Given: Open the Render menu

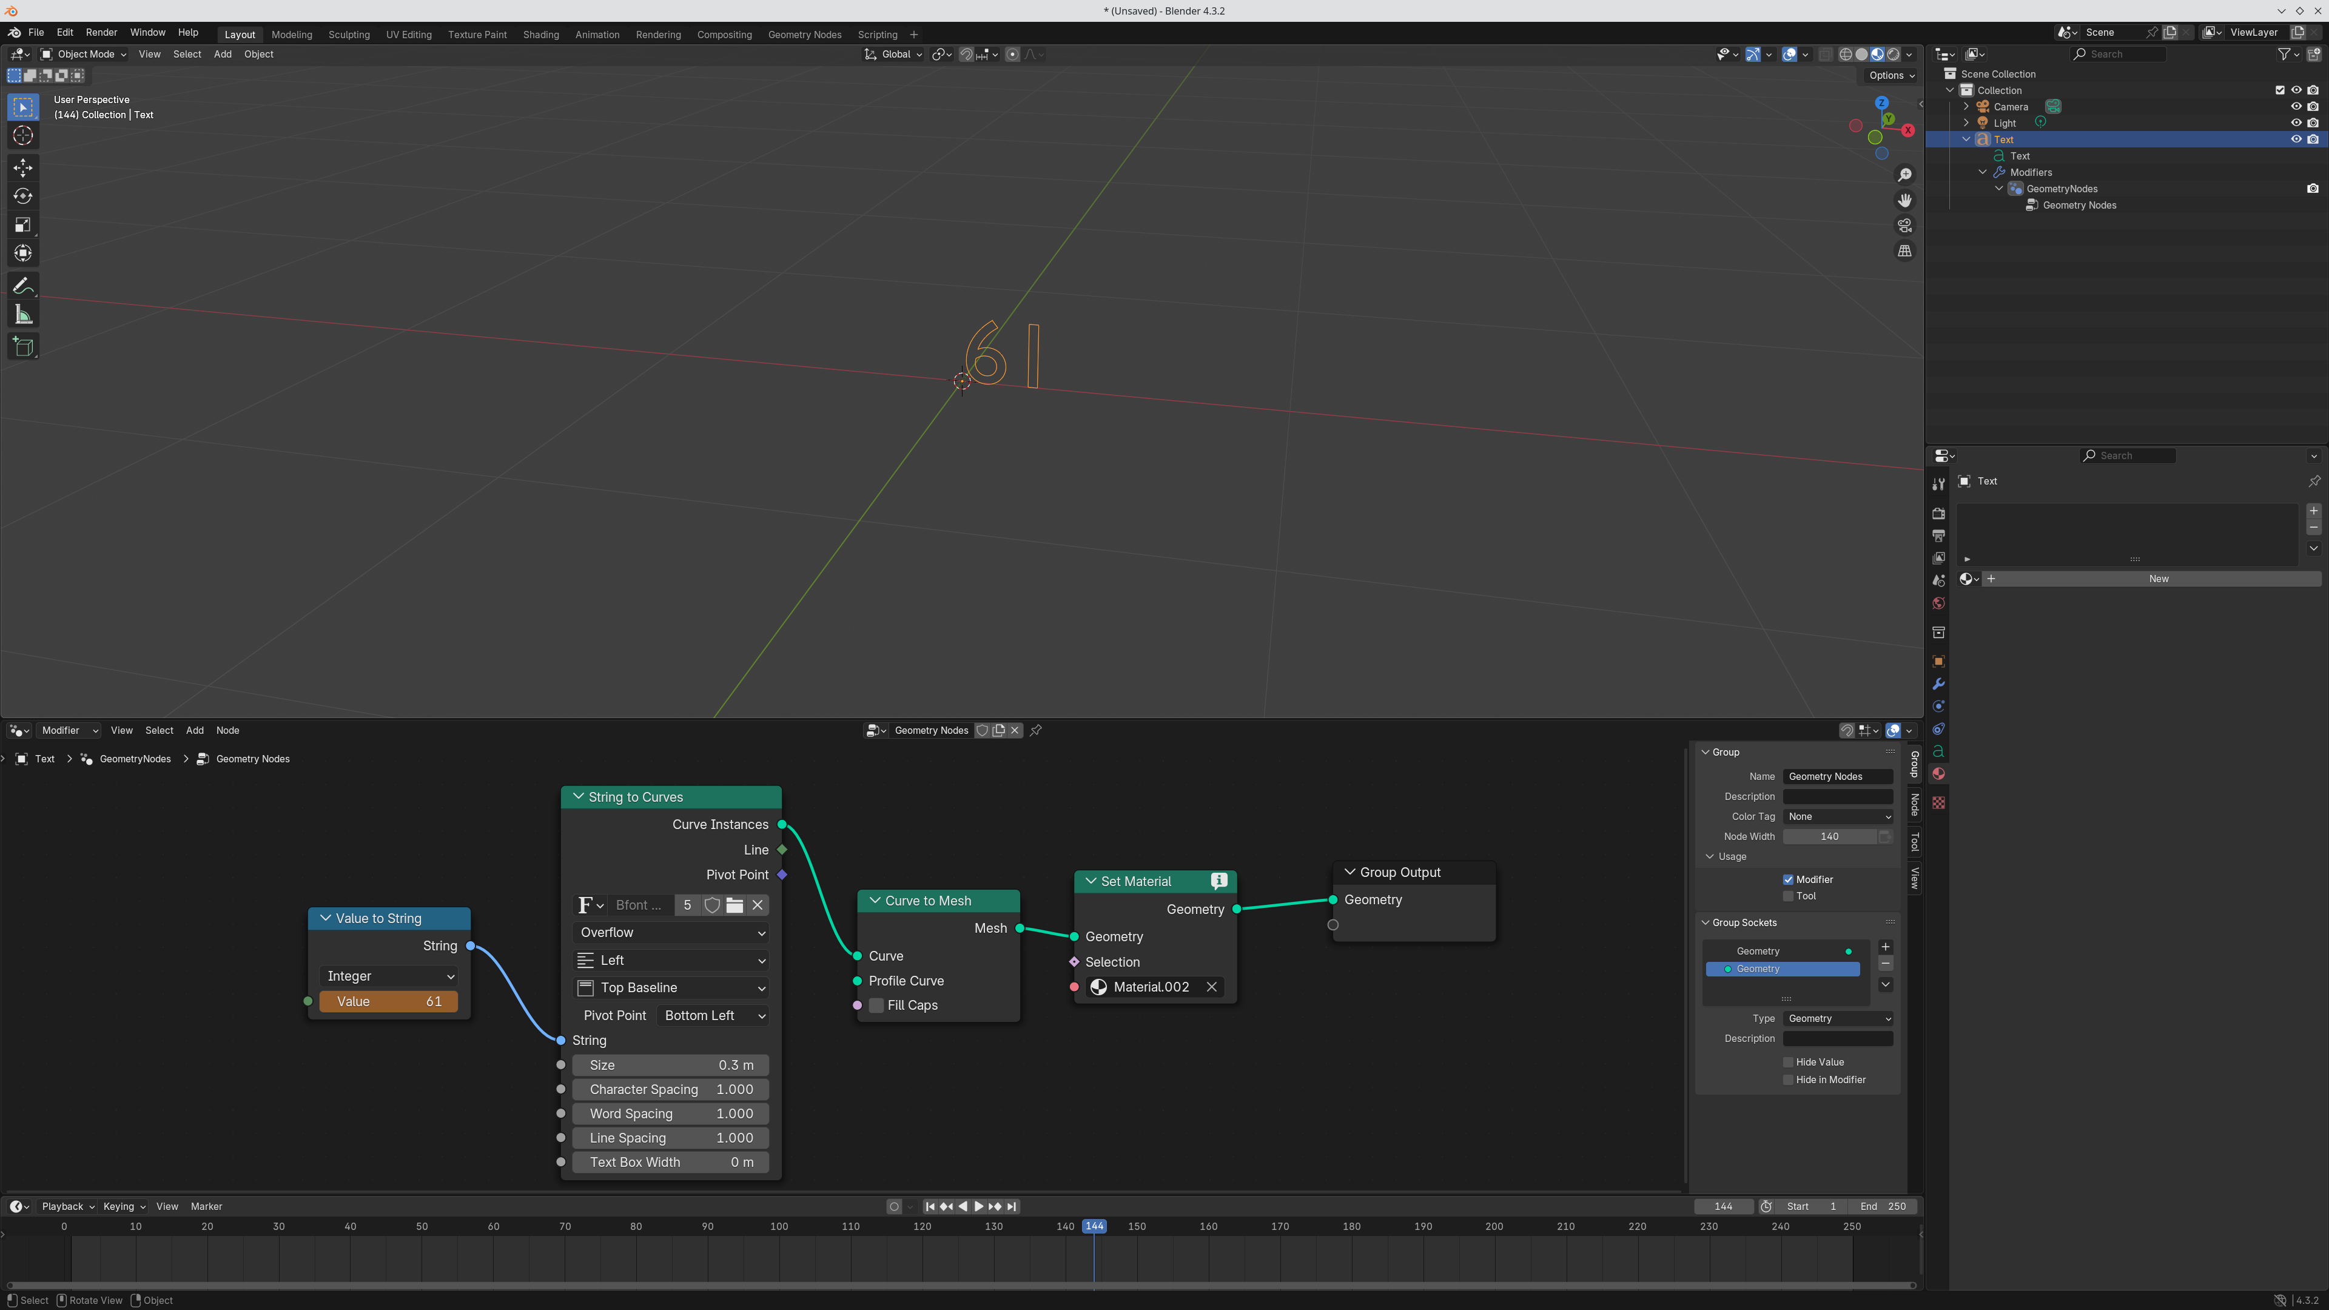Looking at the screenshot, I should coord(101,33).
